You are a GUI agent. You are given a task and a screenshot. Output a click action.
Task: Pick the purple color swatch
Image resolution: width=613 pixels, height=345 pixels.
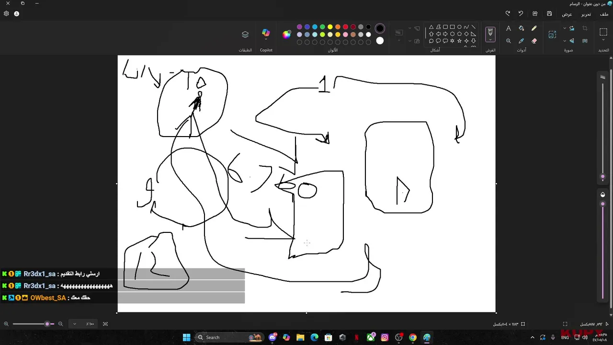(299, 27)
